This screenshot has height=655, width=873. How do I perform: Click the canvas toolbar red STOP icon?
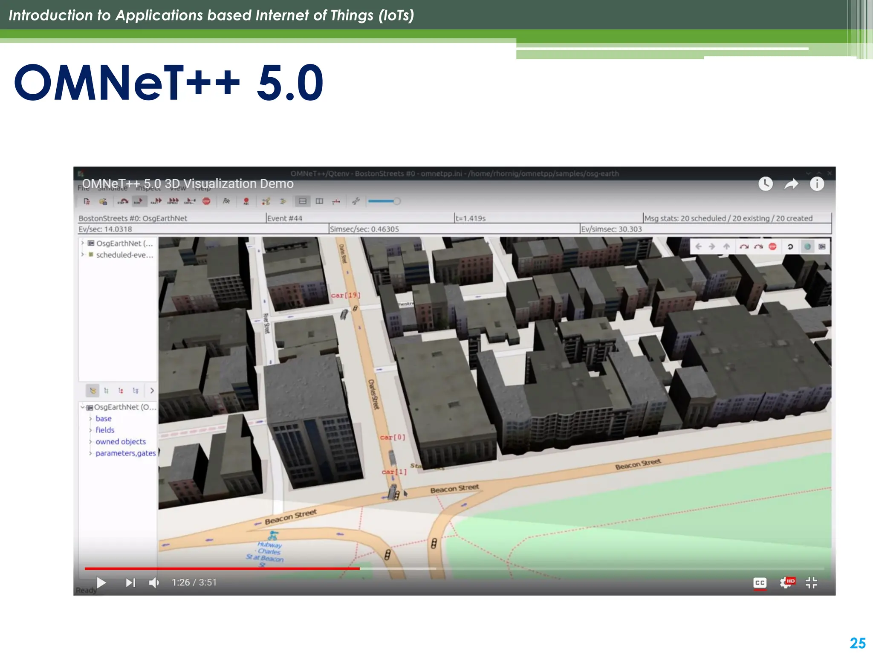pyautogui.click(x=772, y=246)
